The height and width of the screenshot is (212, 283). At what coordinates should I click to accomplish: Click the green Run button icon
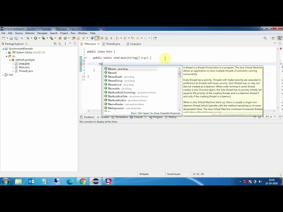click(35, 38)
